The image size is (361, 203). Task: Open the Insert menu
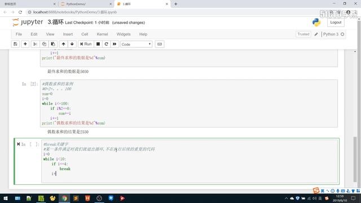(x=68, y=34)
